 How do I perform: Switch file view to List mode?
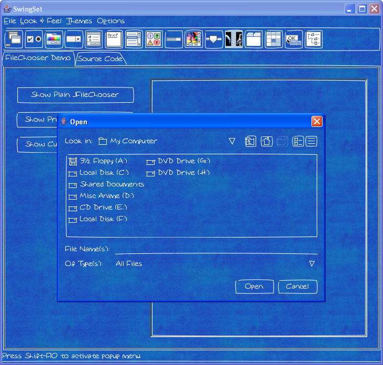click(x=298, y=141)
